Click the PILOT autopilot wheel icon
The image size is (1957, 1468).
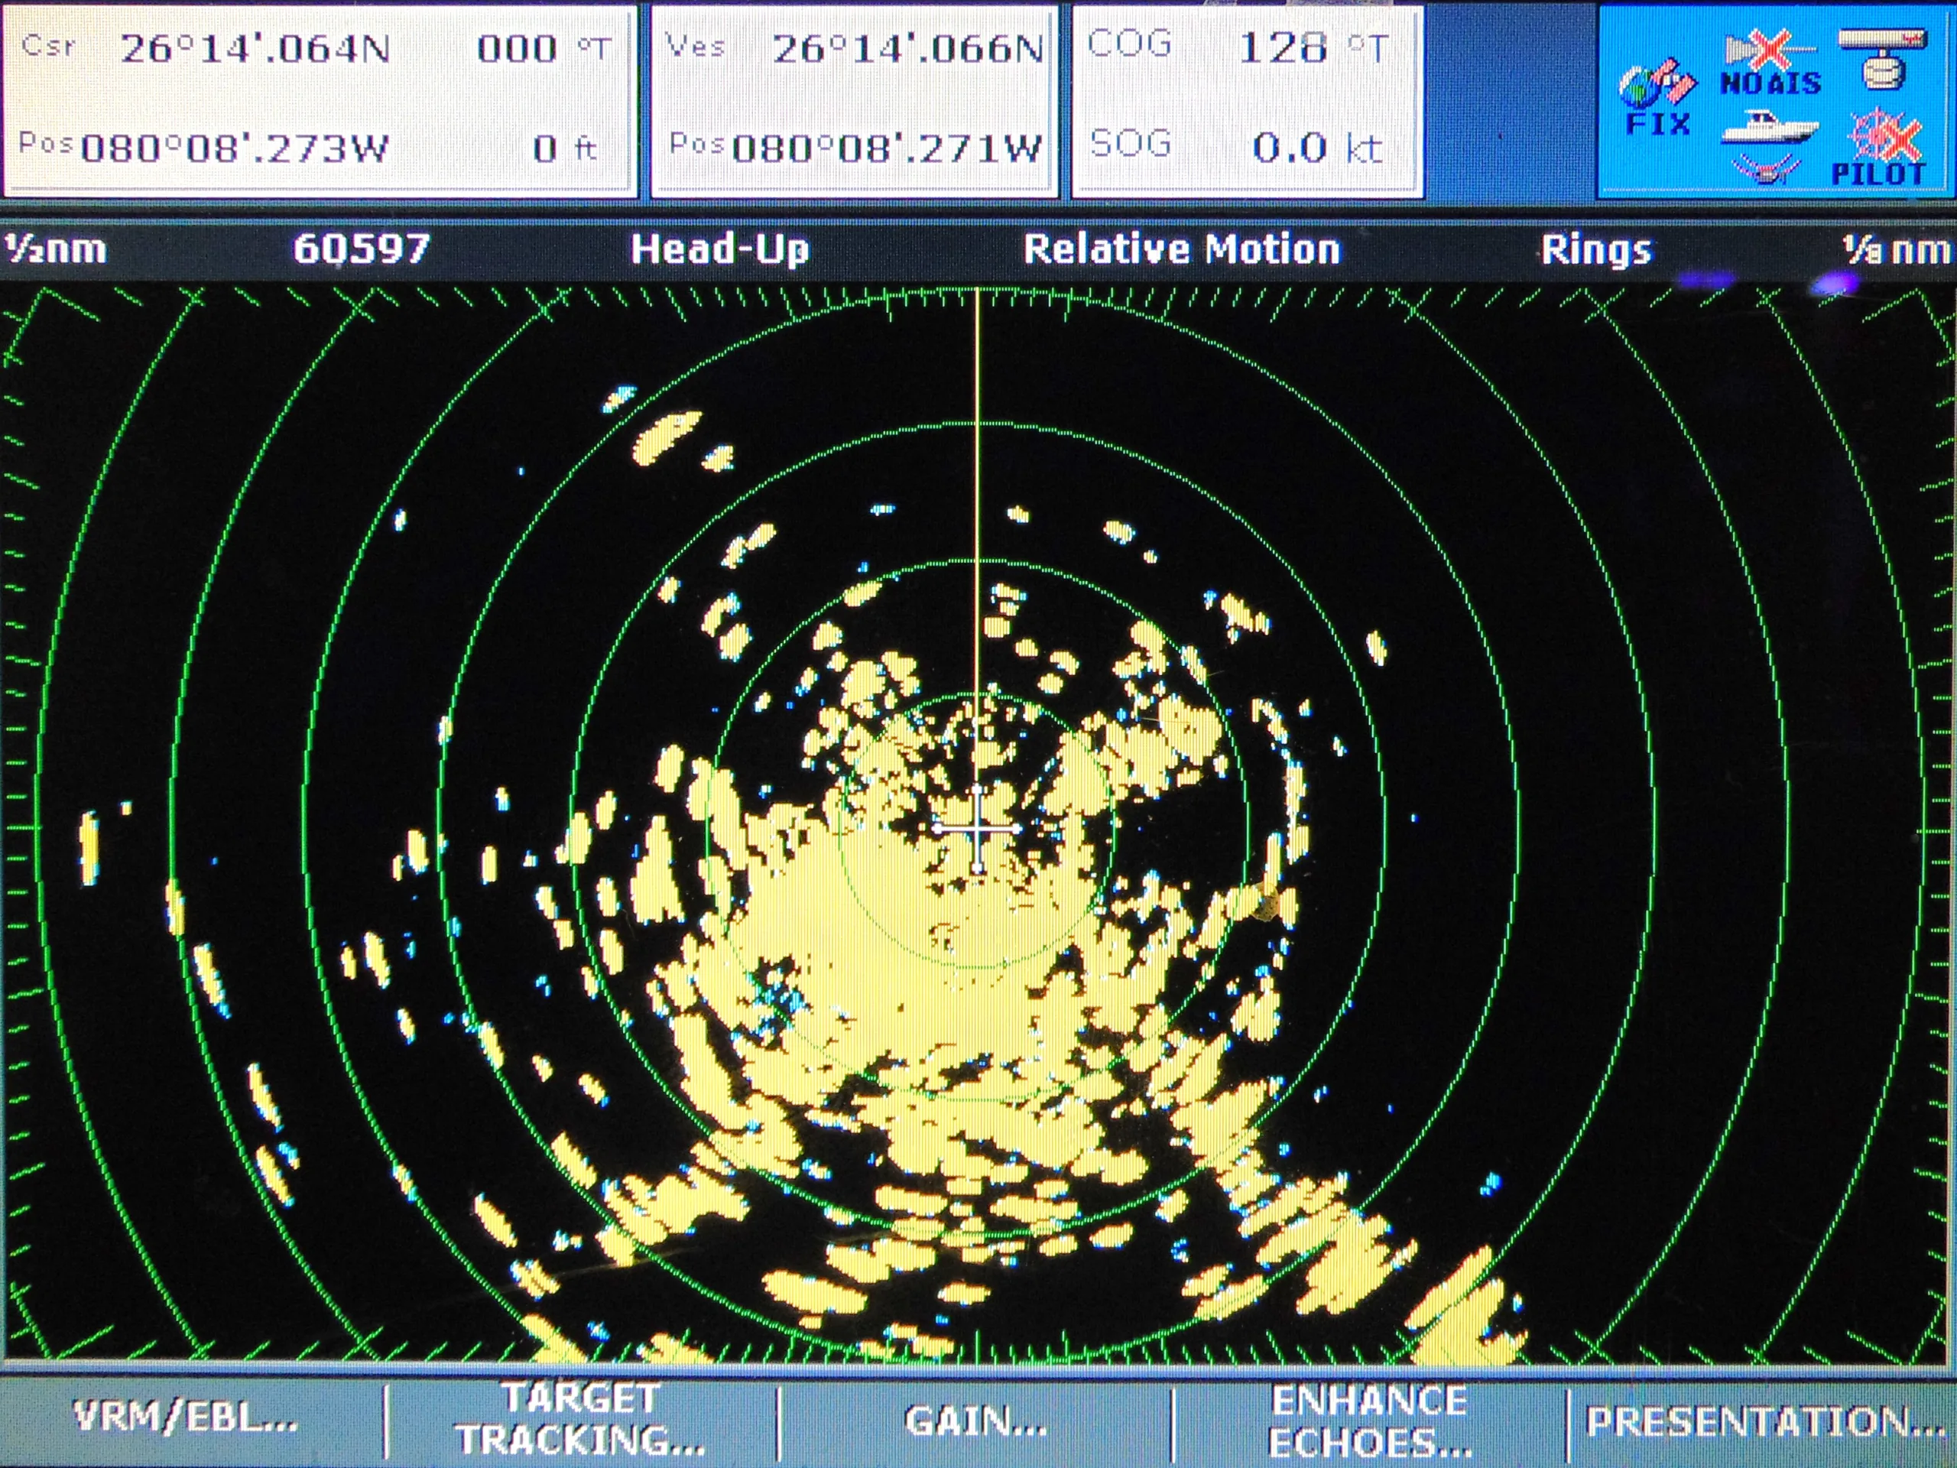point(1881,146)
